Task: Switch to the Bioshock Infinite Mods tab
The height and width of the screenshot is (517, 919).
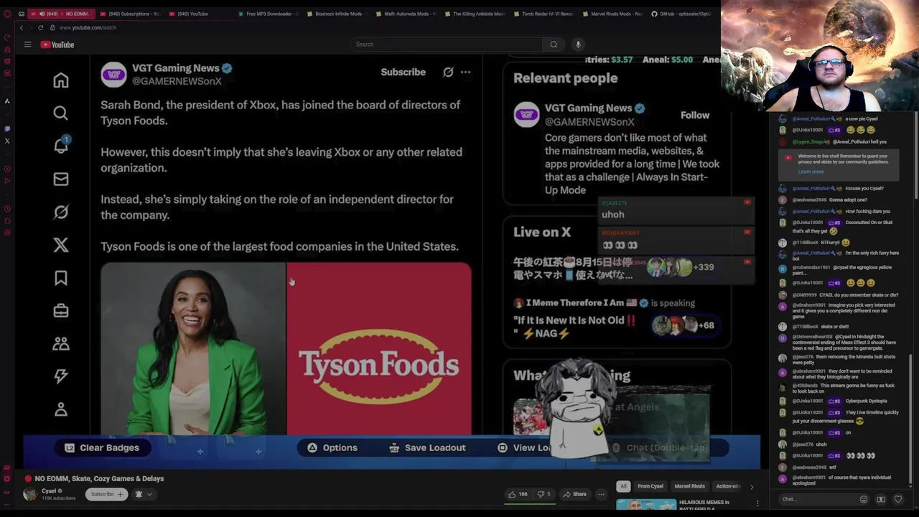Action: click(x=337, y=14)
